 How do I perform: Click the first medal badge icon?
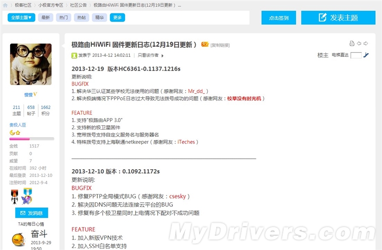pyautogui.click(x=15, y=197)
